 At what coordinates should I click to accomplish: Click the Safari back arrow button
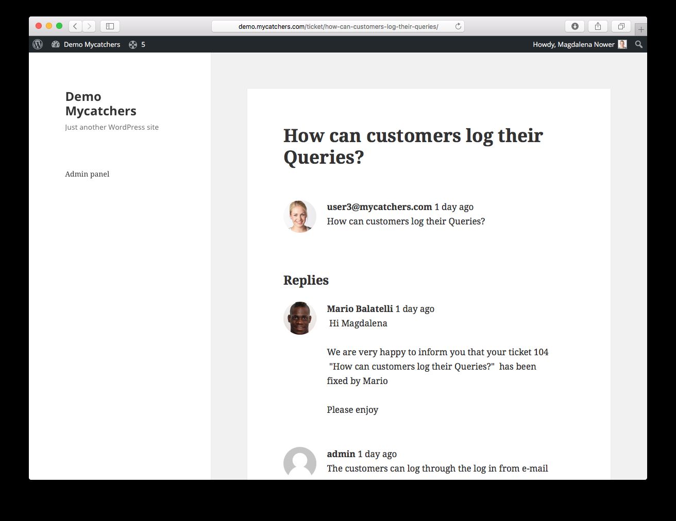[76, 26]
